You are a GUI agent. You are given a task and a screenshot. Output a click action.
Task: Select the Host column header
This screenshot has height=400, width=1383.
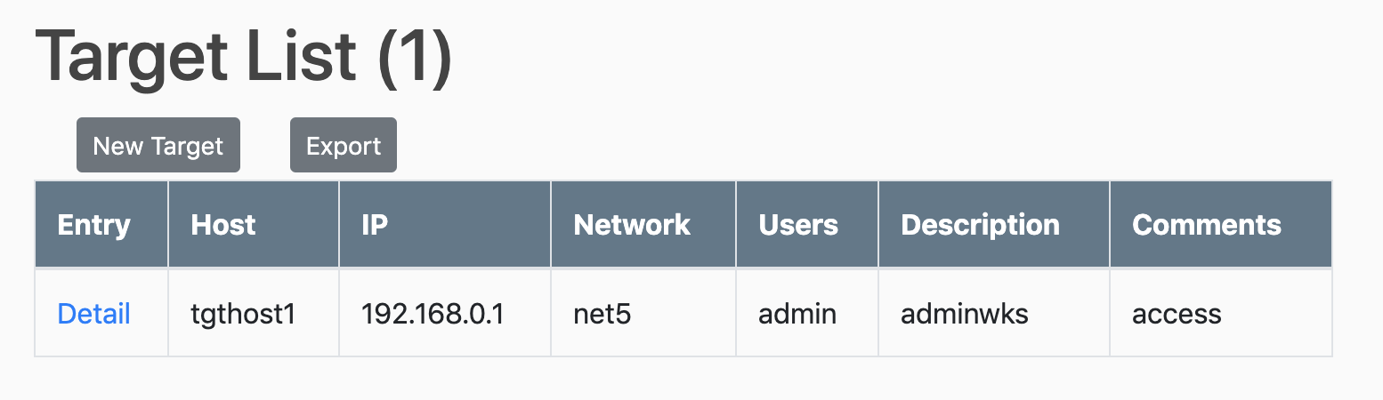pos(223,225)
